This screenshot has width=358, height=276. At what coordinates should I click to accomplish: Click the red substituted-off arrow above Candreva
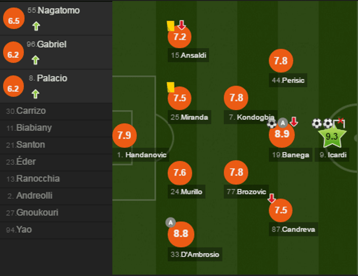(x=271, y=198)
